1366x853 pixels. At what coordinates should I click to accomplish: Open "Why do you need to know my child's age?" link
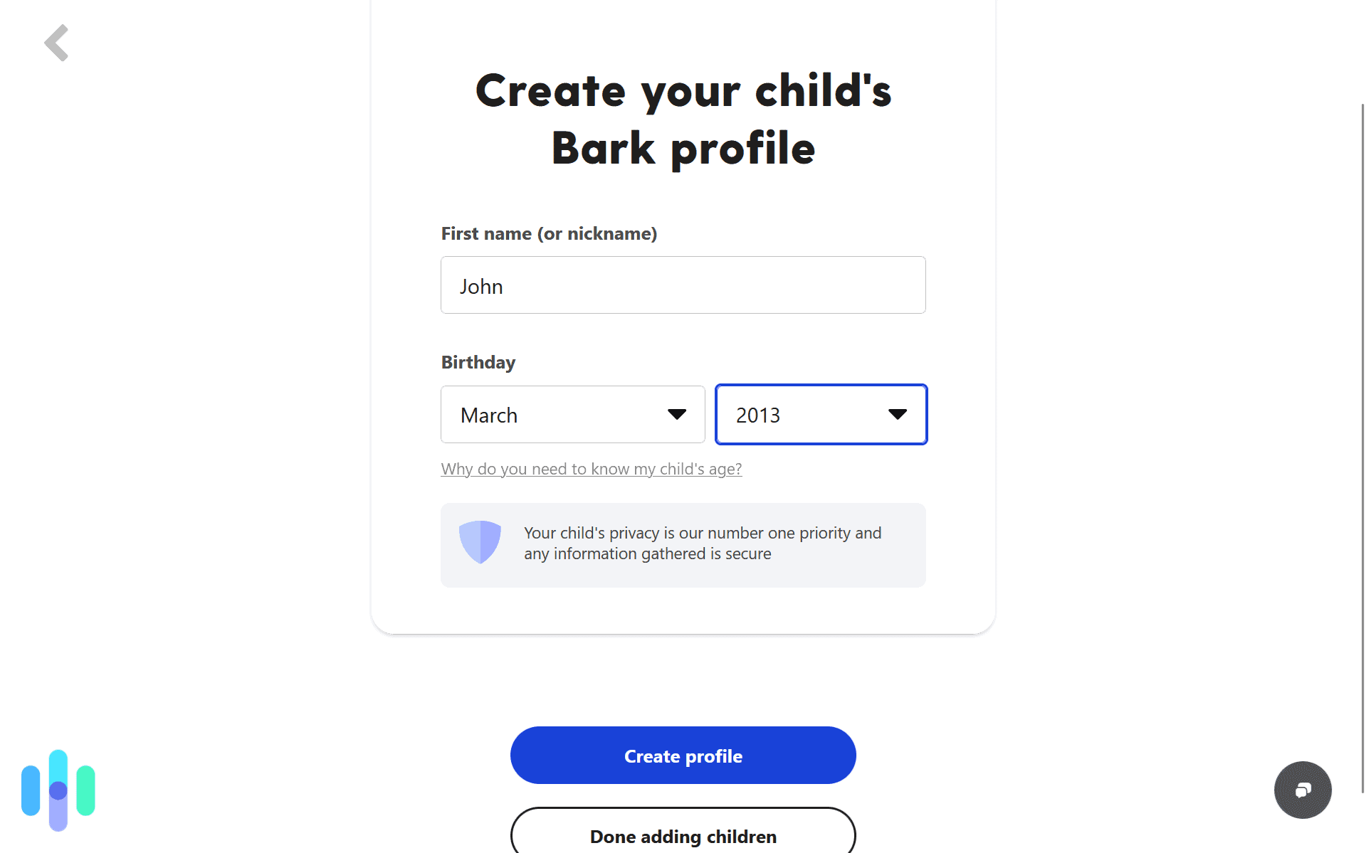[591, 469]
